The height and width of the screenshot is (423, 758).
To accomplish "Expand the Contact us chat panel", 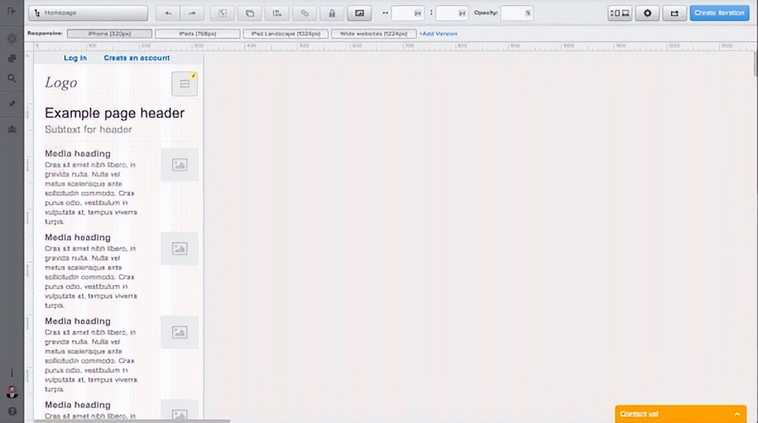I will click(680, 414).
